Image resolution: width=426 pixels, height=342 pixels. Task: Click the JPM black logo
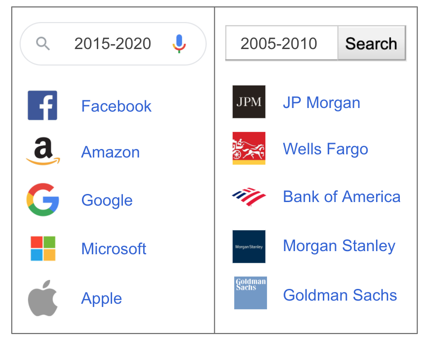pos(249,102)
